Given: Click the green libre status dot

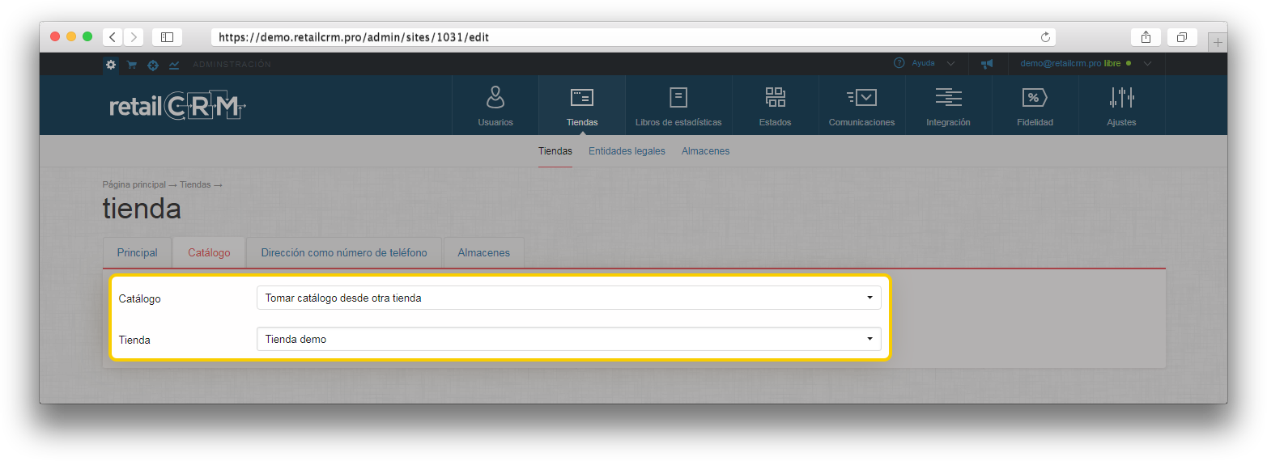Looking at the screenshot, I should tap(1129, 63).
